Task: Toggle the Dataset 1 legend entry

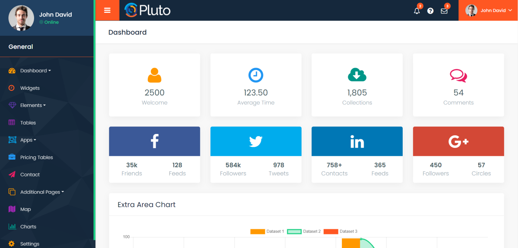Action: pos(267,231)
